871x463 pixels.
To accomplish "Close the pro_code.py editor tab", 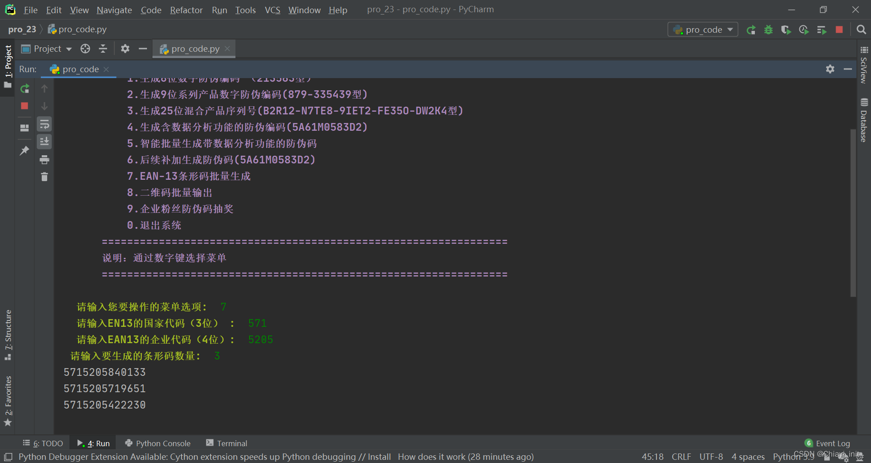I will 228,49.
